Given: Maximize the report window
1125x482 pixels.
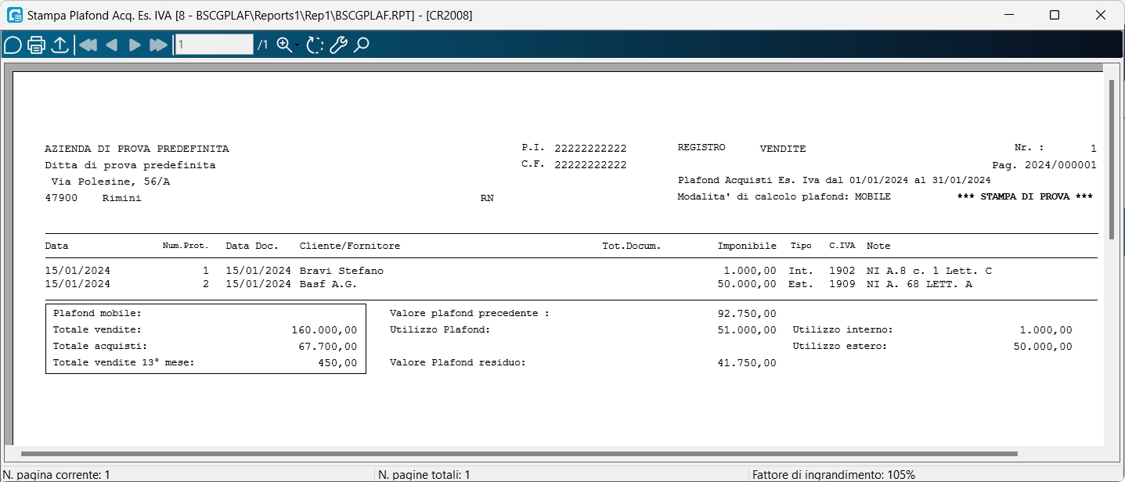Looking at the screenshot, I should click(x=1054, y=15).
